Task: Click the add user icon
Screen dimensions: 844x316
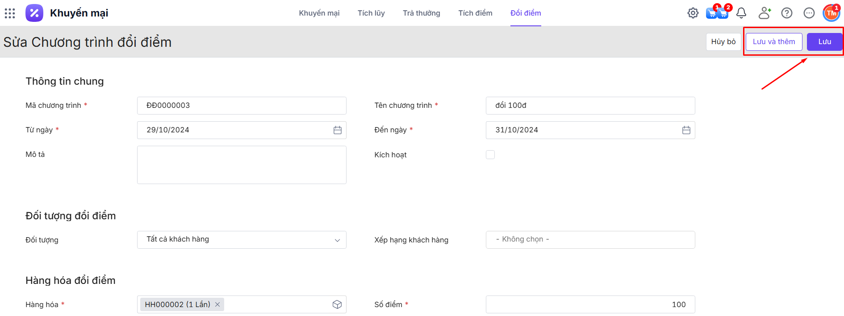Action: (x=764, y=13)
